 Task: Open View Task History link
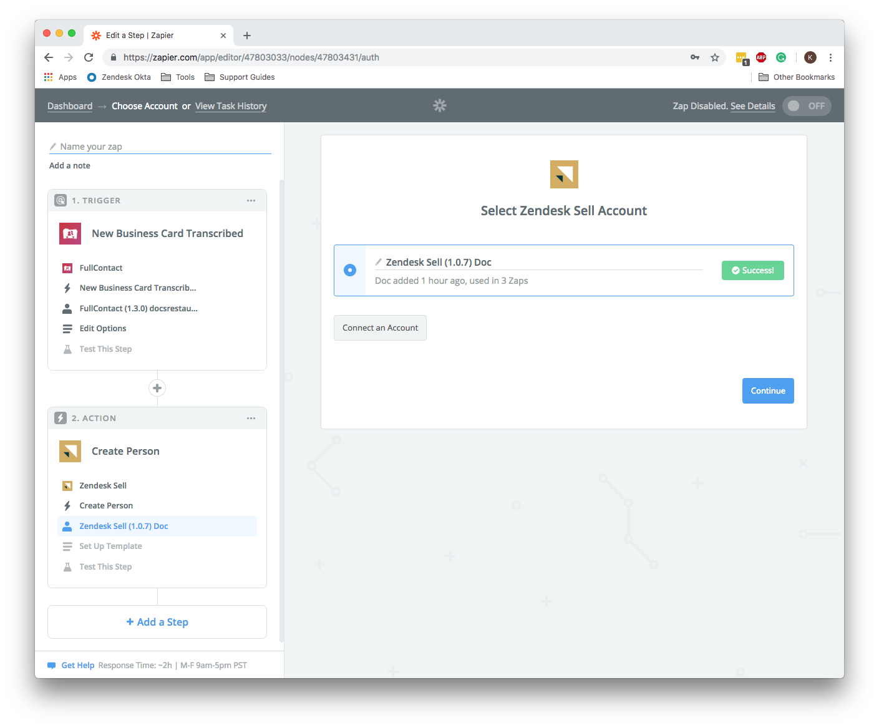(x=231, y=106)
